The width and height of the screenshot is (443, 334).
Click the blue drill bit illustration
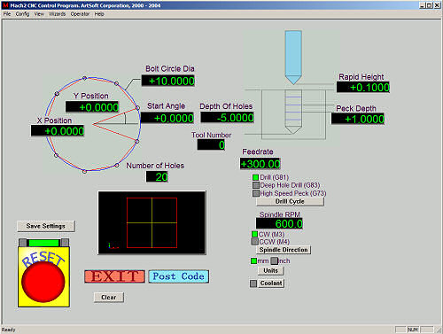point(293,57)
